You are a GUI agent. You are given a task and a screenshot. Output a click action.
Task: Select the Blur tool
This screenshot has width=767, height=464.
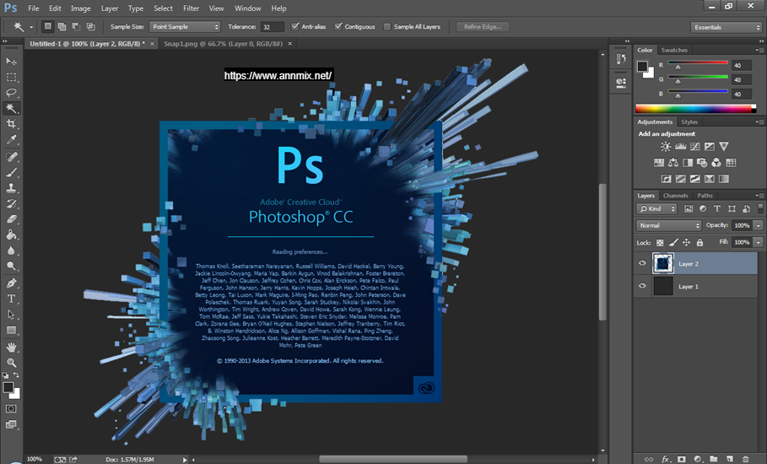coord(11,251)
